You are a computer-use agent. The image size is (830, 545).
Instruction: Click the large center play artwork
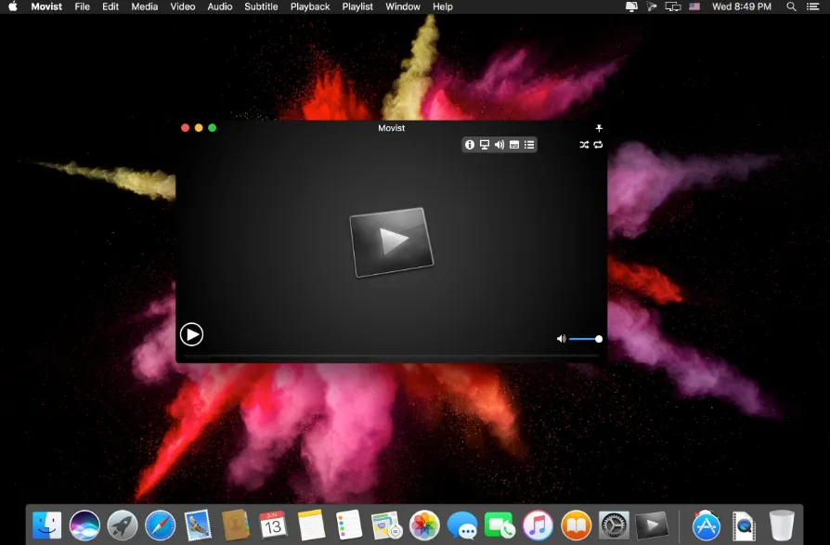pyautogui.click(x=392, y=242)
